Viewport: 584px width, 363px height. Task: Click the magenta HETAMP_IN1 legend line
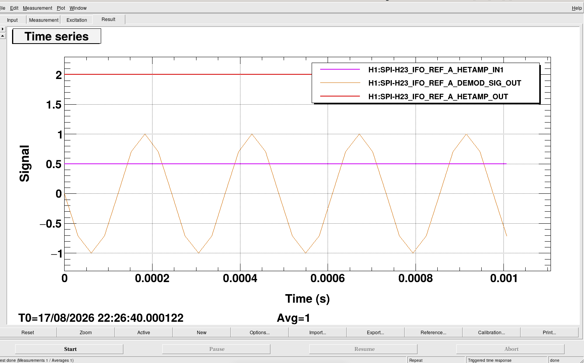pos(340,69)
